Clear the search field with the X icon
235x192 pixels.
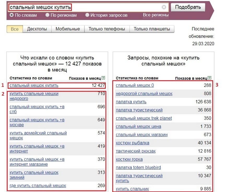point(164,7)
